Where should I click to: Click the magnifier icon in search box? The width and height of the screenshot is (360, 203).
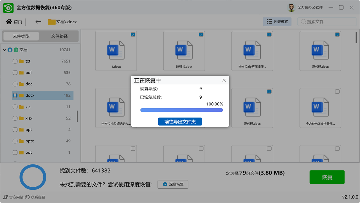pyautogui.click(x=303, y=21)
